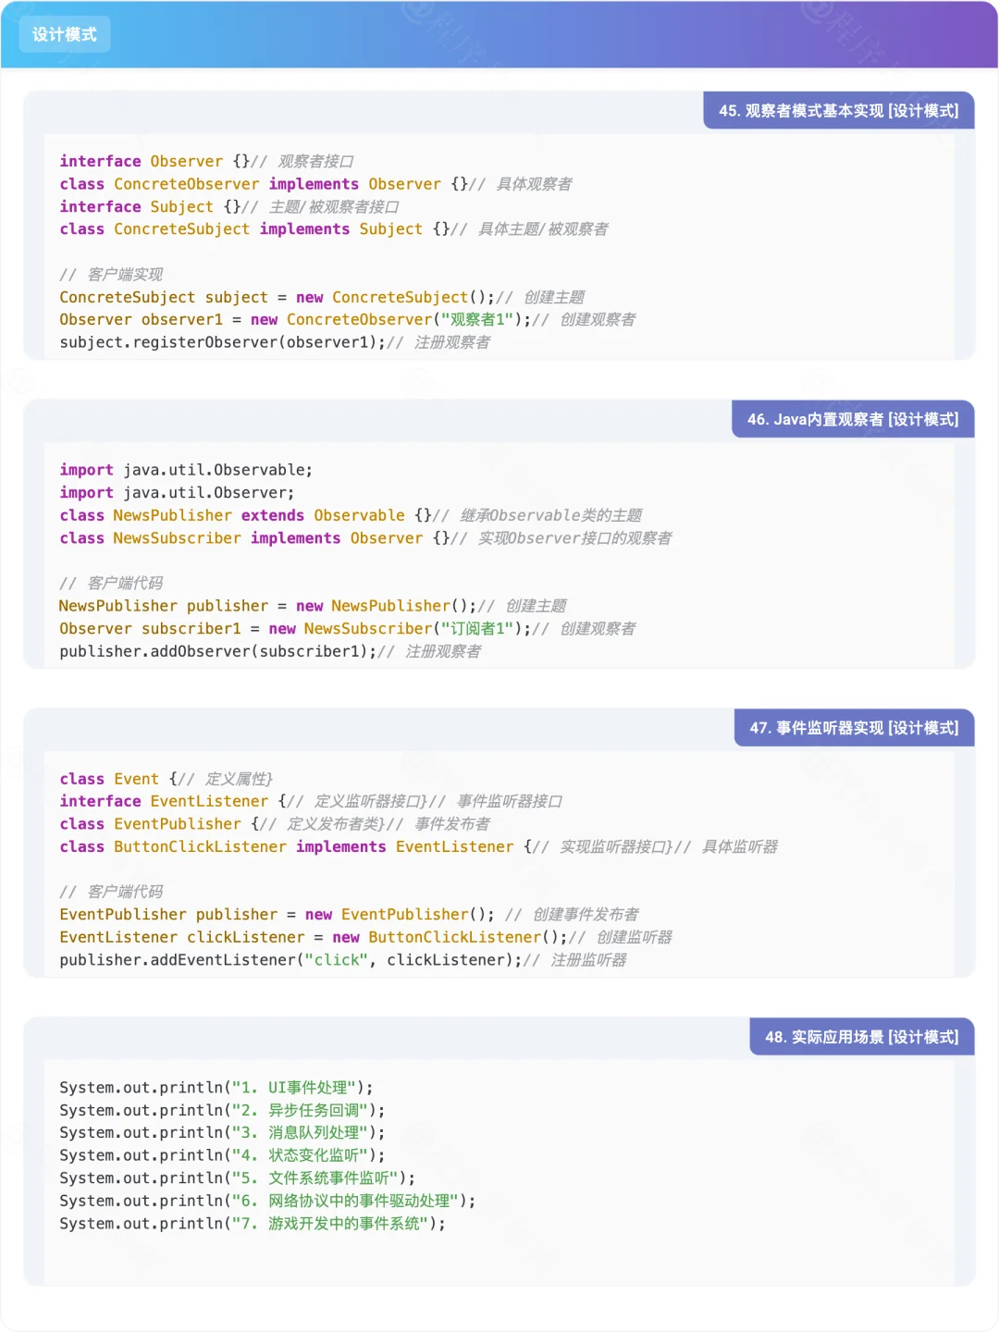Click line 'interface Observer {}// 观察者接口'
The width and height of the screenshot is (999, 1332).
(207, 161)
